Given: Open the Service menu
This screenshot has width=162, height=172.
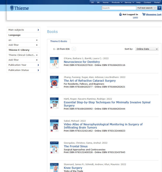Looking at the screenshot, I should pyautogui.click(x=129, y=2).
